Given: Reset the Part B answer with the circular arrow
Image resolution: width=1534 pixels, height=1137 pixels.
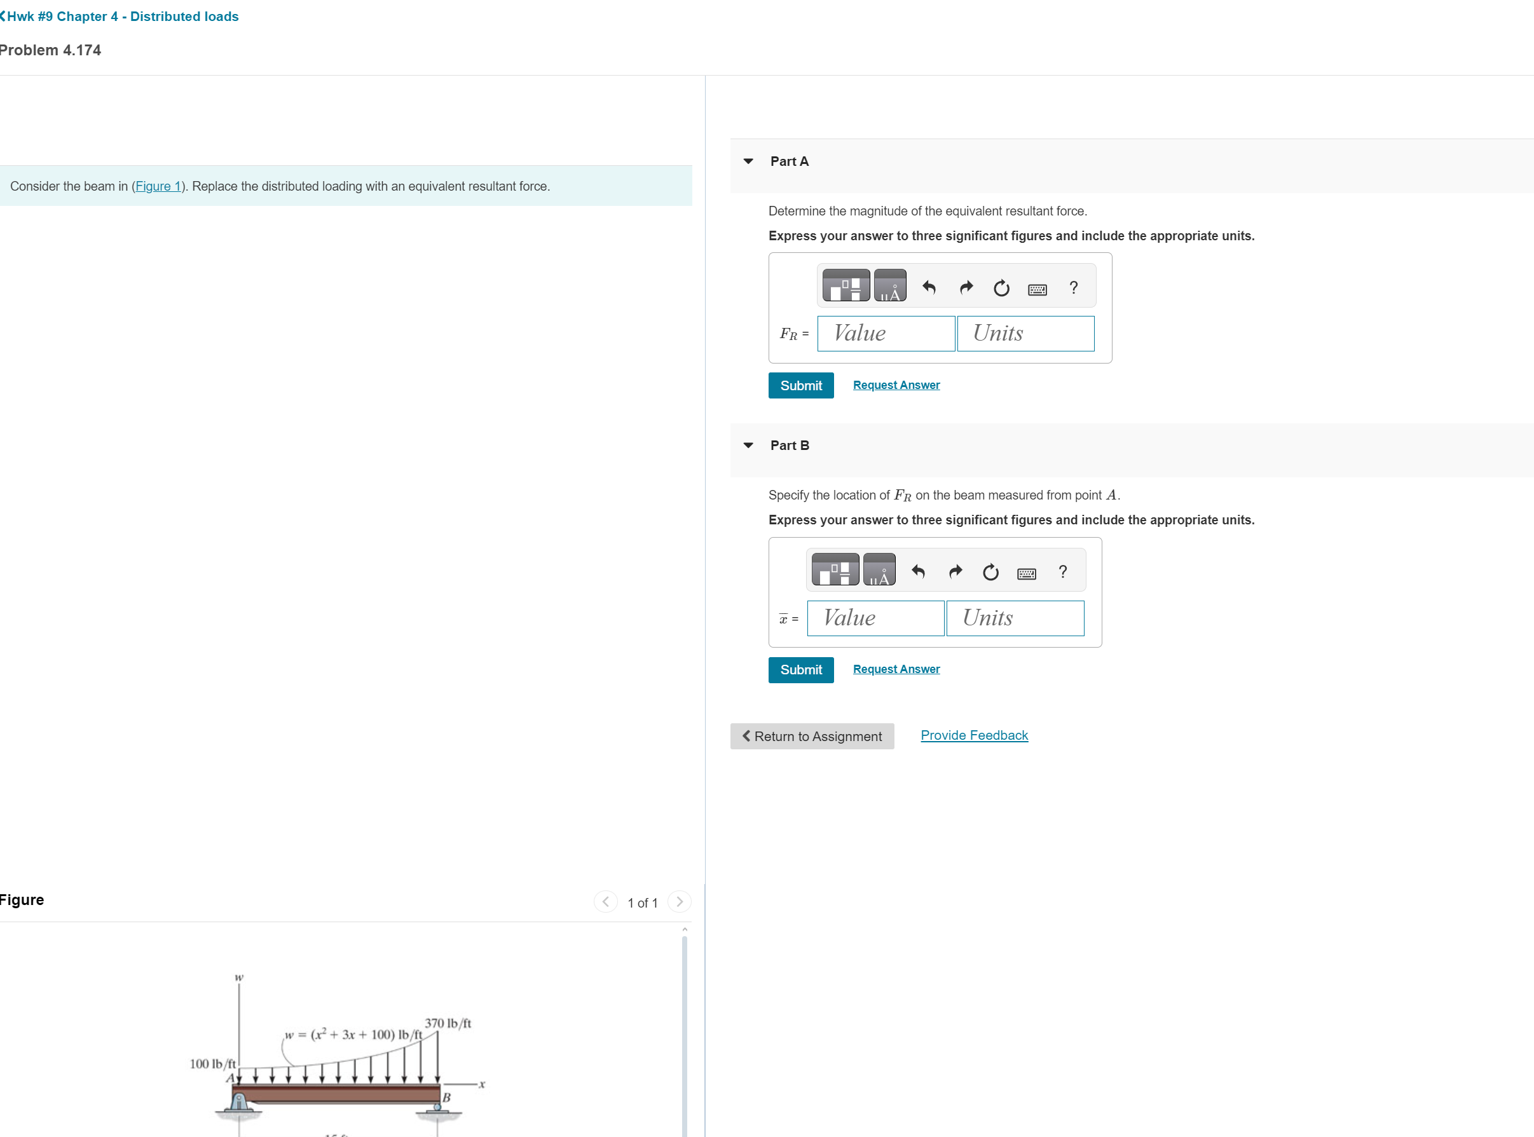Looking at the screenshot, I should coord(990,572).
